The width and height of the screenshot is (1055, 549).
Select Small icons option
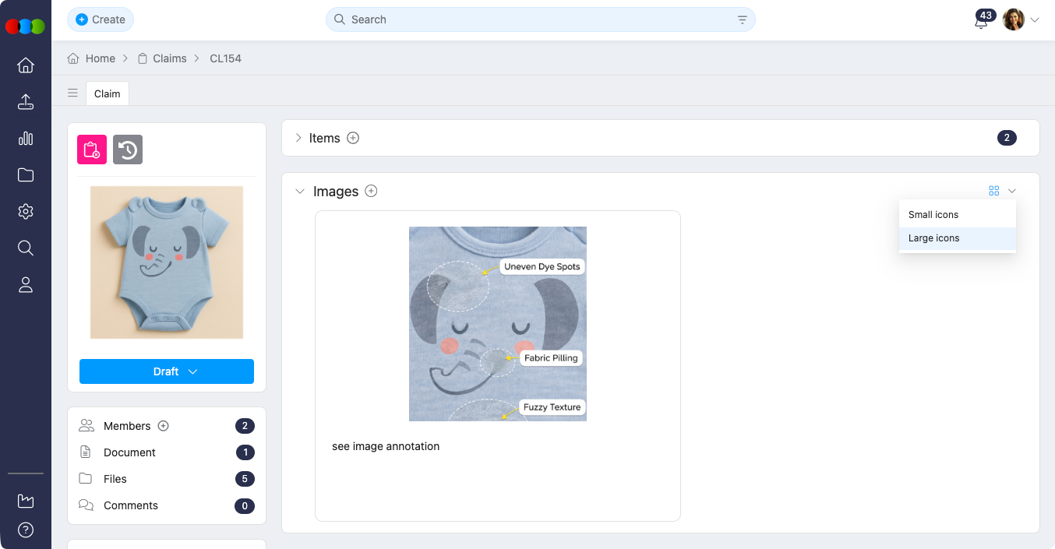pyautogui.click(x=933, y=214)
